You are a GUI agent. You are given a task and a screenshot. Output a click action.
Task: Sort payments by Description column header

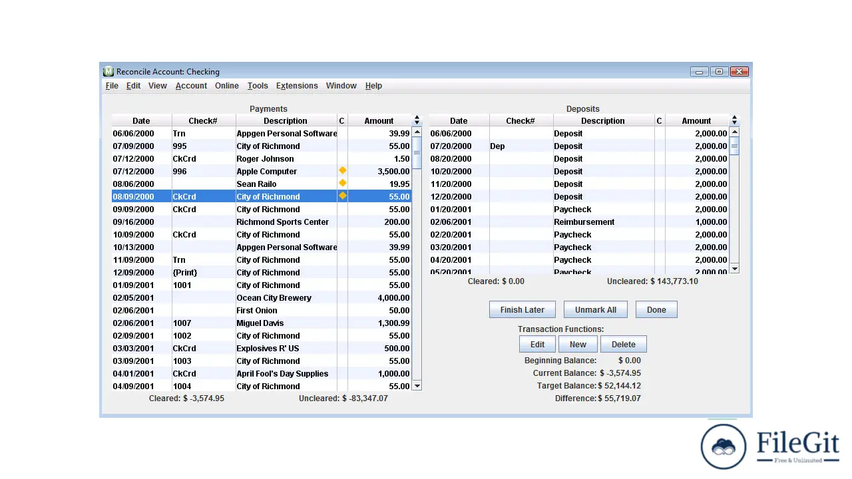(286, 121)
